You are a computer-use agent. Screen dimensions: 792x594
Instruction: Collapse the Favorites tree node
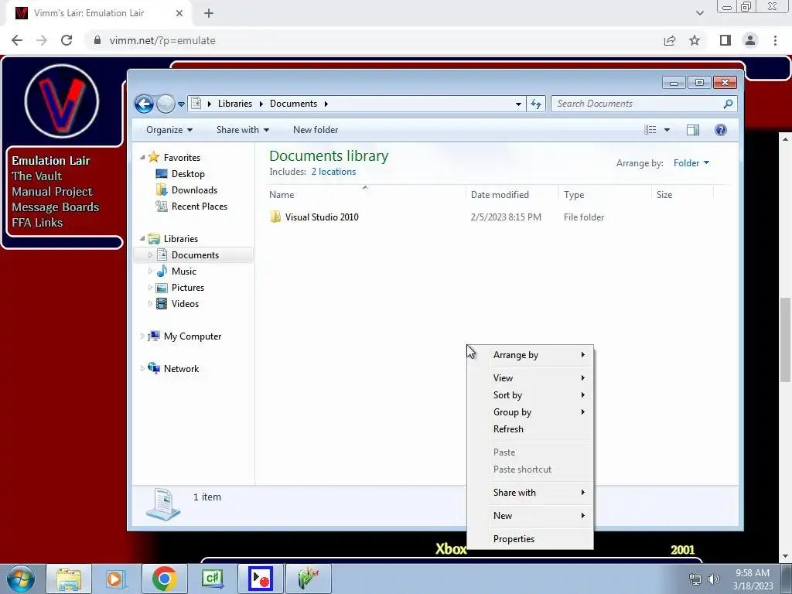tap(142, 158)
